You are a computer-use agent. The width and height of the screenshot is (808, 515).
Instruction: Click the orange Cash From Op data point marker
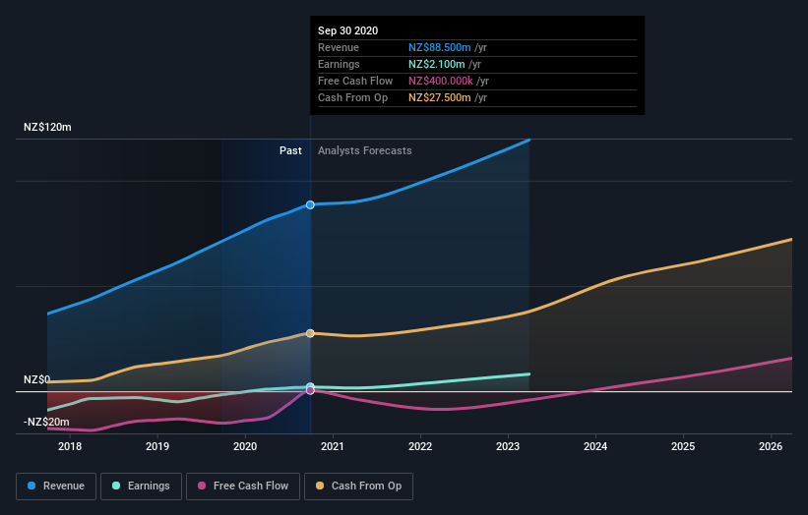(310, 333)
